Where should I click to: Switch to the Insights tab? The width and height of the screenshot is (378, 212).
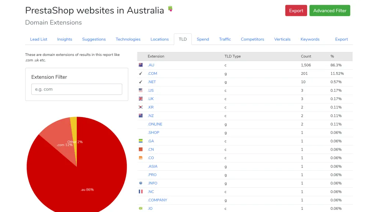click(65, 39)
